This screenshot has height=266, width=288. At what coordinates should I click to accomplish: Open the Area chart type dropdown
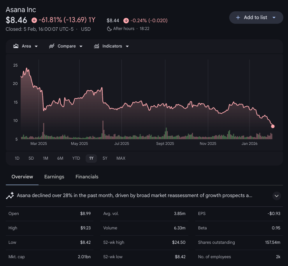click(x=26, y=46)
